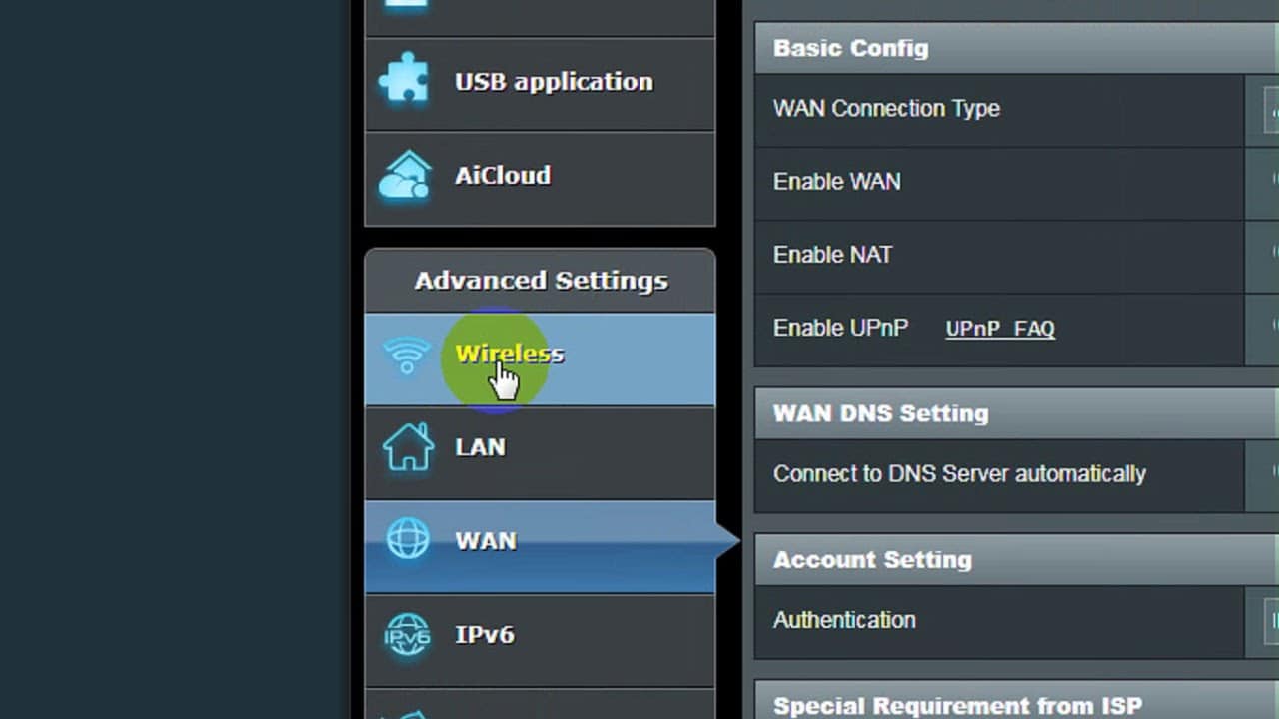This screenshot has width=1279, height=719.
Task: Click the LAN house icon
Action: click(x=408, y=447)
